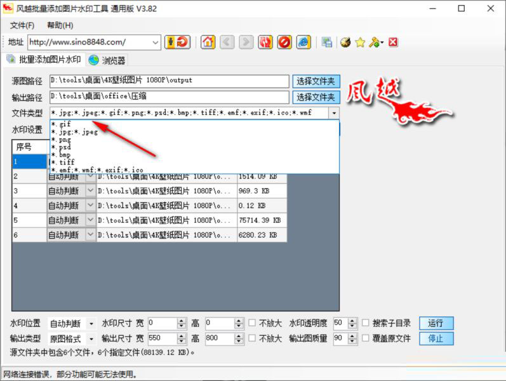Choose *.emf;*.wmf;*.exif;*.ico in the list
Viewport: 506px width, 381px height.
coord(194,170)
